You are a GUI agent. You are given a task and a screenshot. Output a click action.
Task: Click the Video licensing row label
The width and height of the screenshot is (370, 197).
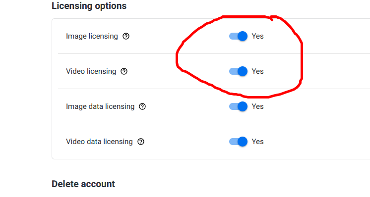pyautogui.click(x=91, y=71)
